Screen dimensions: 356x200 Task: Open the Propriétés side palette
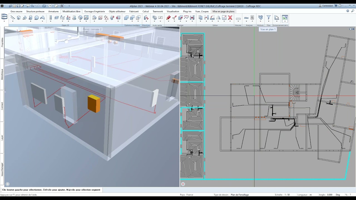tap(2, 42)
